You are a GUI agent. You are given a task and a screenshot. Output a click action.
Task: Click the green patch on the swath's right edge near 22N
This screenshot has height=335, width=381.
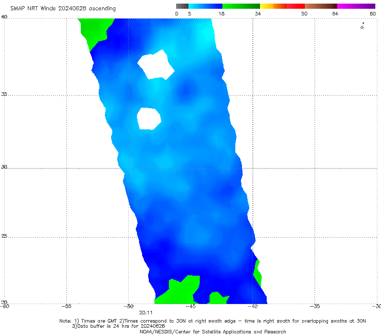257,274
